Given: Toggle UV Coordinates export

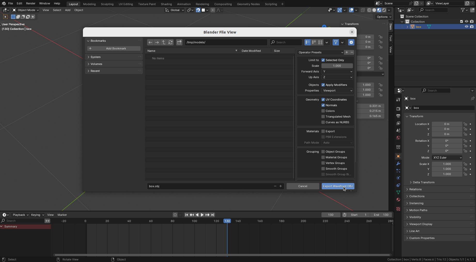Looking at the screenshot, I should [x=323, y=100].
